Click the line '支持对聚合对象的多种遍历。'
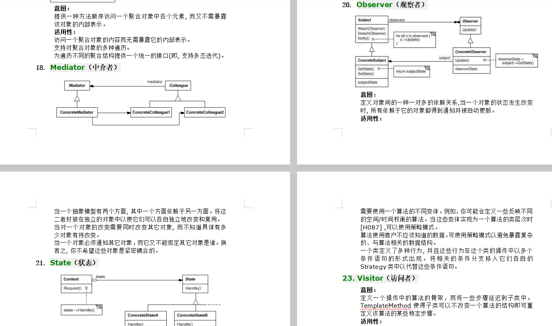The height and width of the screenshot is (326, 552). [x=92, y=48]
